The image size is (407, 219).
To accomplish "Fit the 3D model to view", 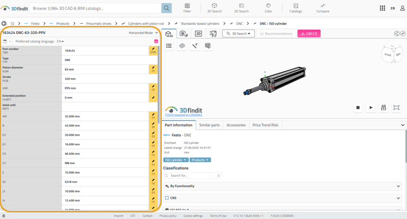I will pyautogui.click(x=396, y=108).
